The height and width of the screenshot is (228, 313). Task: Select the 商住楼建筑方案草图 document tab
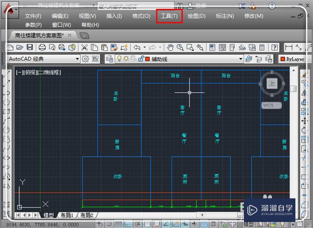[40, 36]
